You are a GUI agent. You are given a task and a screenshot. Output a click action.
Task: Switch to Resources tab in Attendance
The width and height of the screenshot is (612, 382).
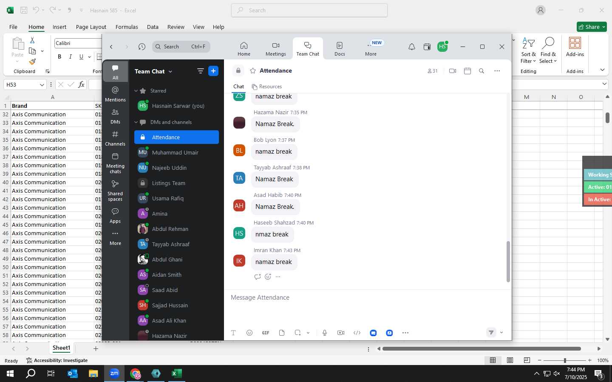[x=266, y=87]
